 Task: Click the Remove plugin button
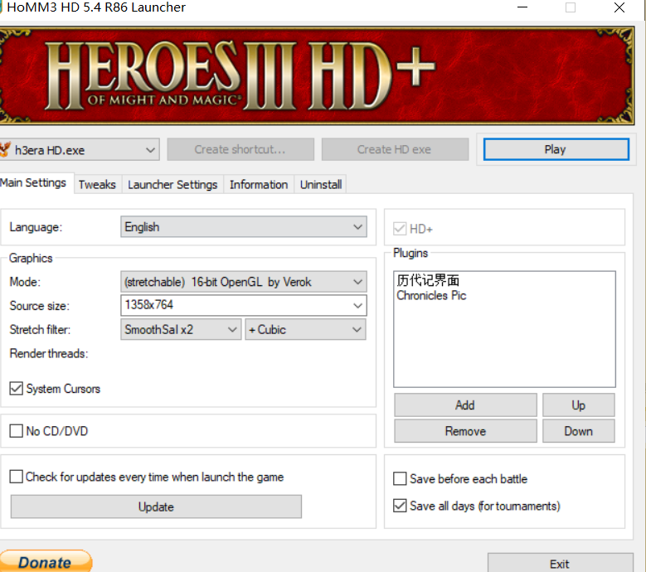[x=465, y=431]
